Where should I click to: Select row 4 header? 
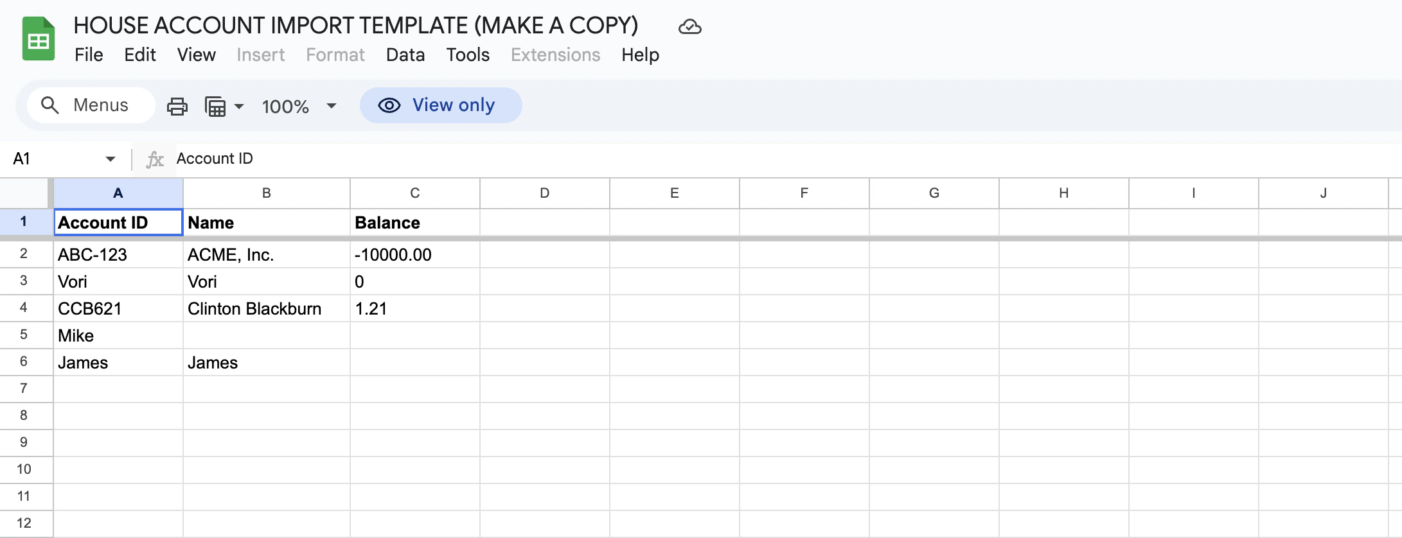(24, 308)
